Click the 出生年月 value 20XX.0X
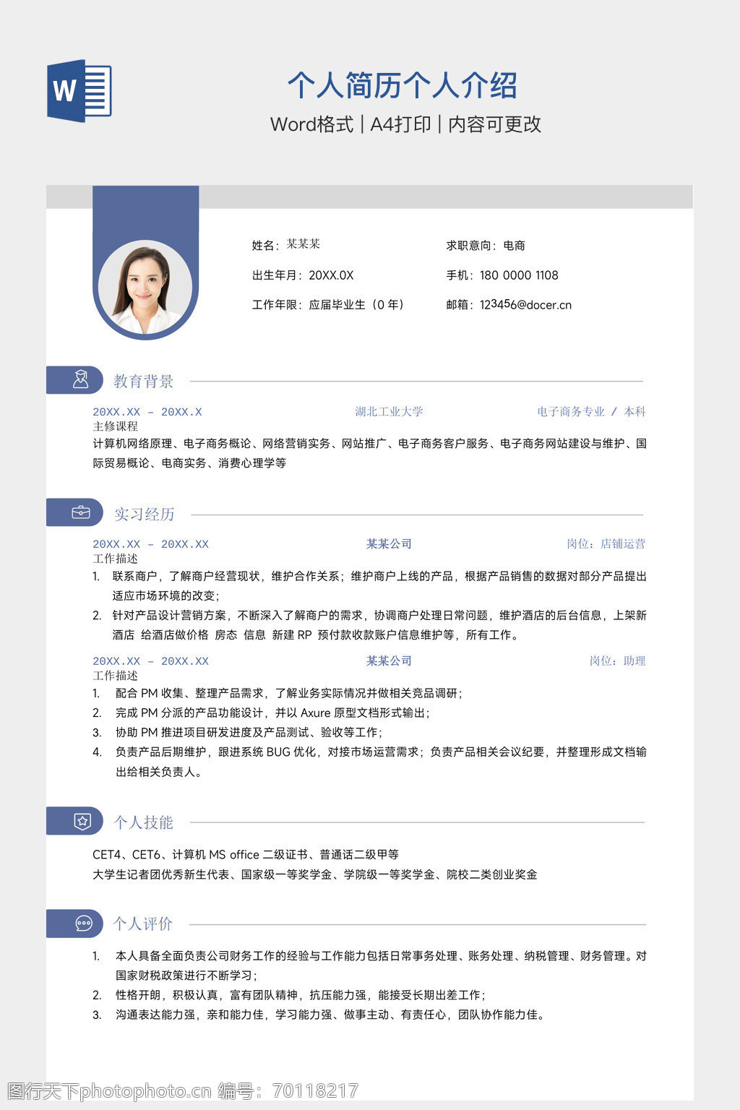The width and height of the screenshot is (740, 1110). point(331,275)
